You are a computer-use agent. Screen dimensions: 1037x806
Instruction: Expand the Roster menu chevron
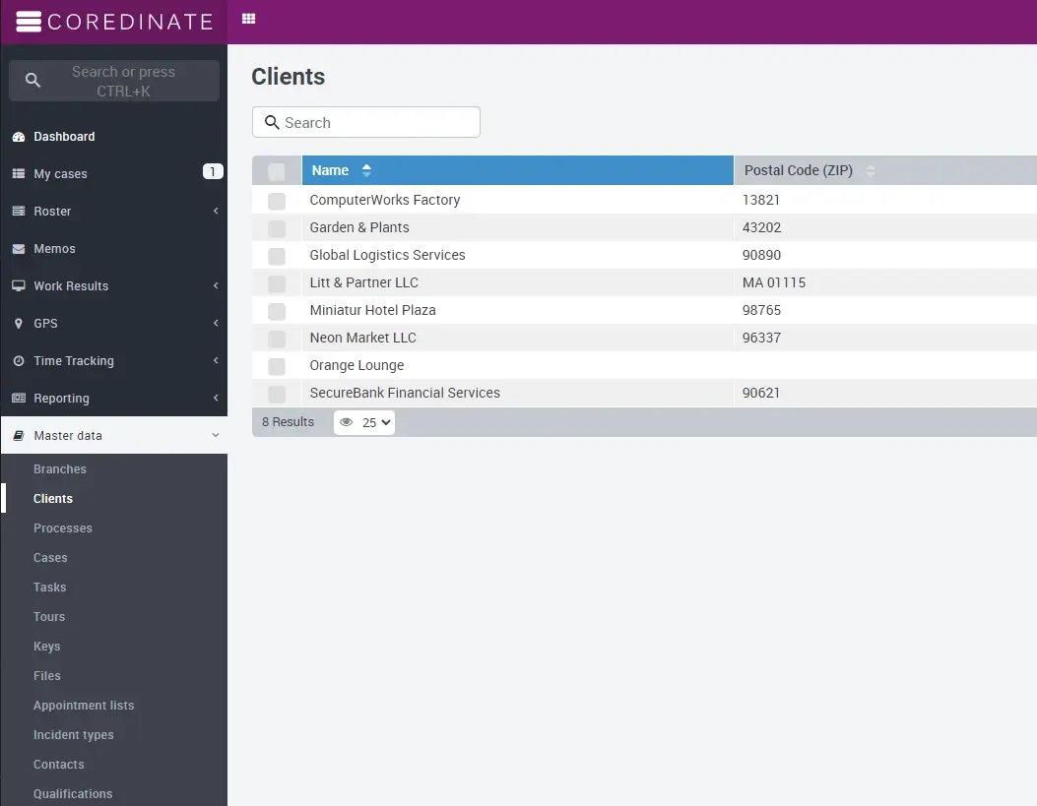point(216,212)
